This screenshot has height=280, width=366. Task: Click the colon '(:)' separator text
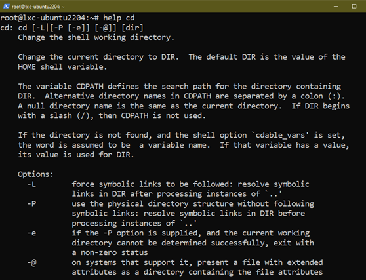tap(336, 96)
